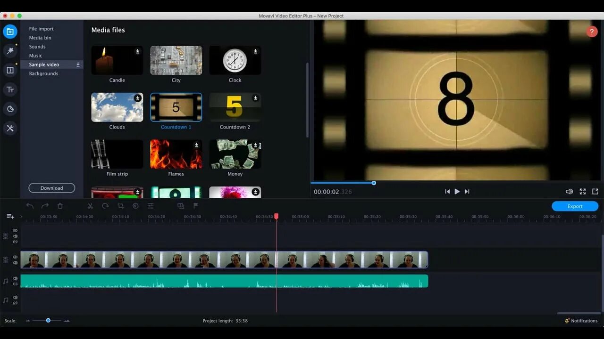Toggle link on upper overlay track
This screenshot has height=339, width=604.
point(15,242)
